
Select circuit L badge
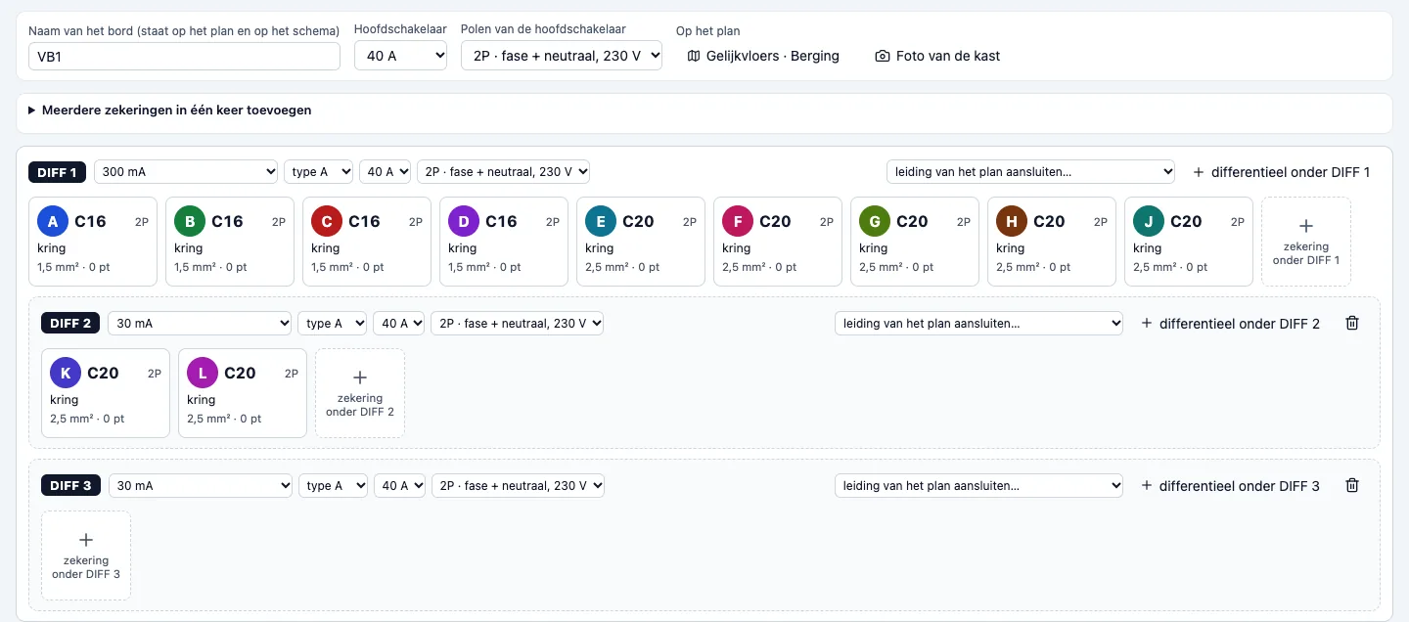[203, 373]
